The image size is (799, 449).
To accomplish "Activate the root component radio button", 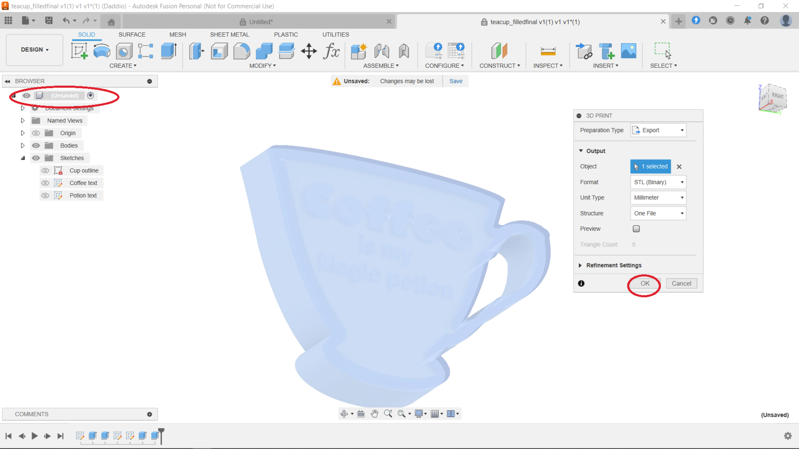I will pyautogui.click(x=91, y=96).
